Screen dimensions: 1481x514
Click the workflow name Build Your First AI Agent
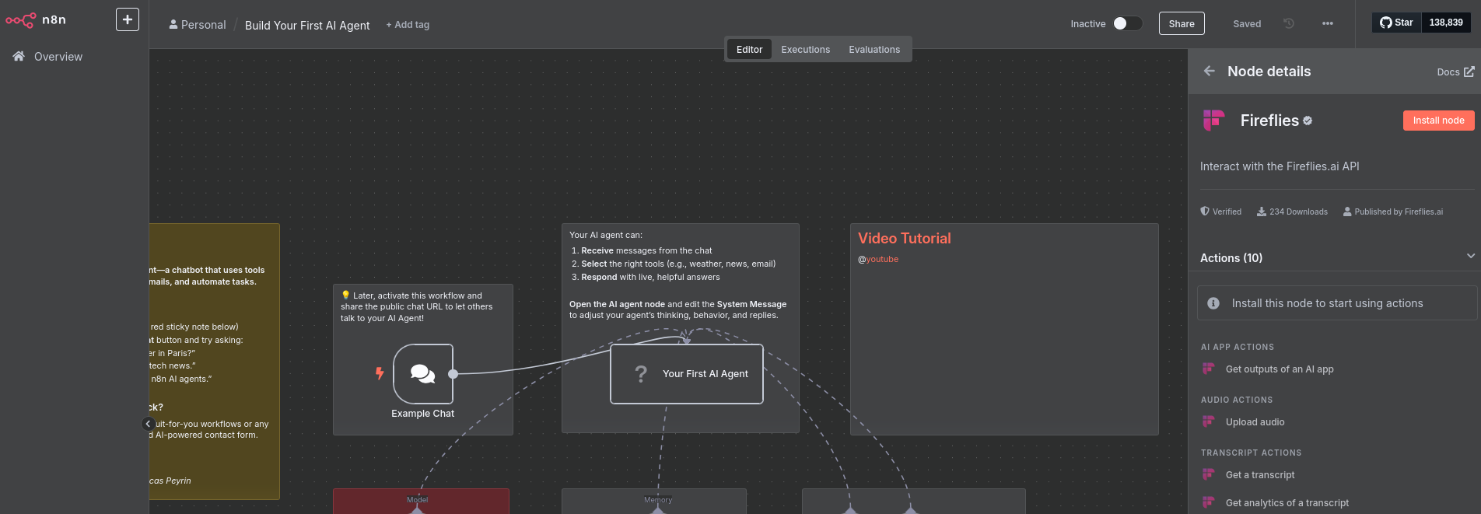(x=307, y=25)
